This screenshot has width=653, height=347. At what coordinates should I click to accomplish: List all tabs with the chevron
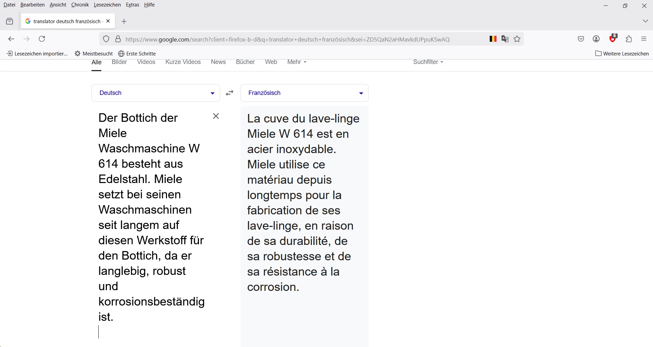[x=645, y=21]
